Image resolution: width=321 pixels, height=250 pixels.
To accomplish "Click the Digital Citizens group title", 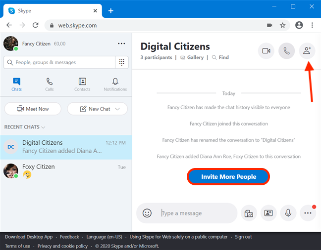I will (x=175, y=46).
